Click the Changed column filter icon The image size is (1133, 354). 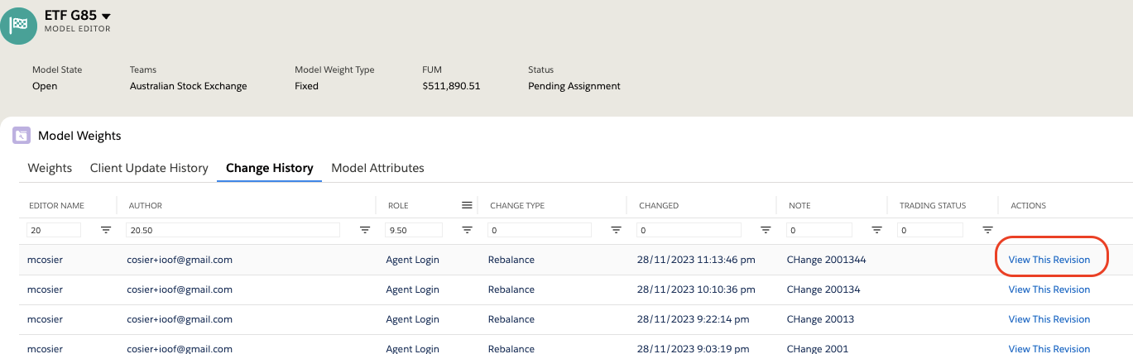pyautogui.click(x=766, y=230)
